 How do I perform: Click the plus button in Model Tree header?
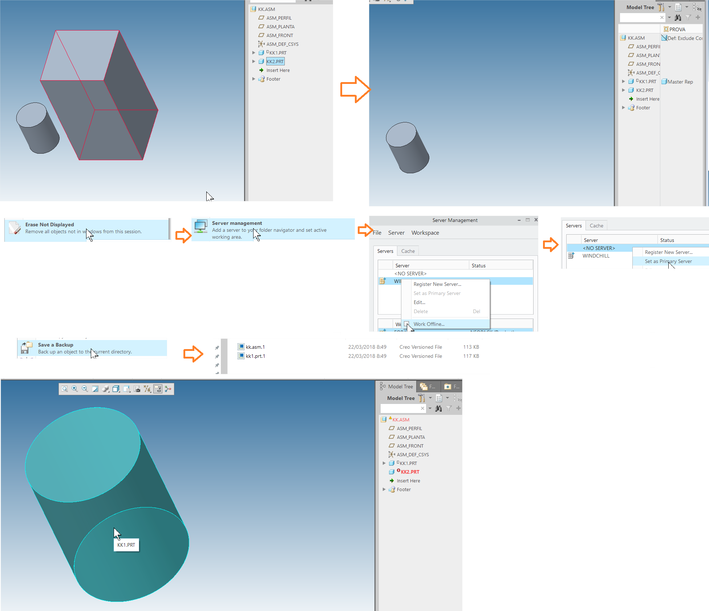pos(458,409)
